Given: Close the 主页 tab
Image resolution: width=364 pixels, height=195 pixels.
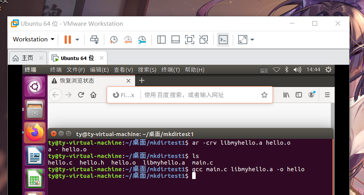Looking at the screenshot, I should (41, 58).
